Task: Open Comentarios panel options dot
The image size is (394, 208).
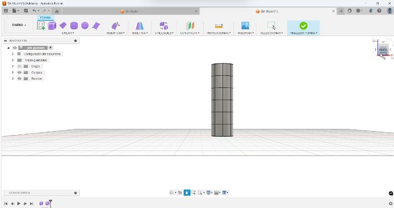Action: click(75, 193)
